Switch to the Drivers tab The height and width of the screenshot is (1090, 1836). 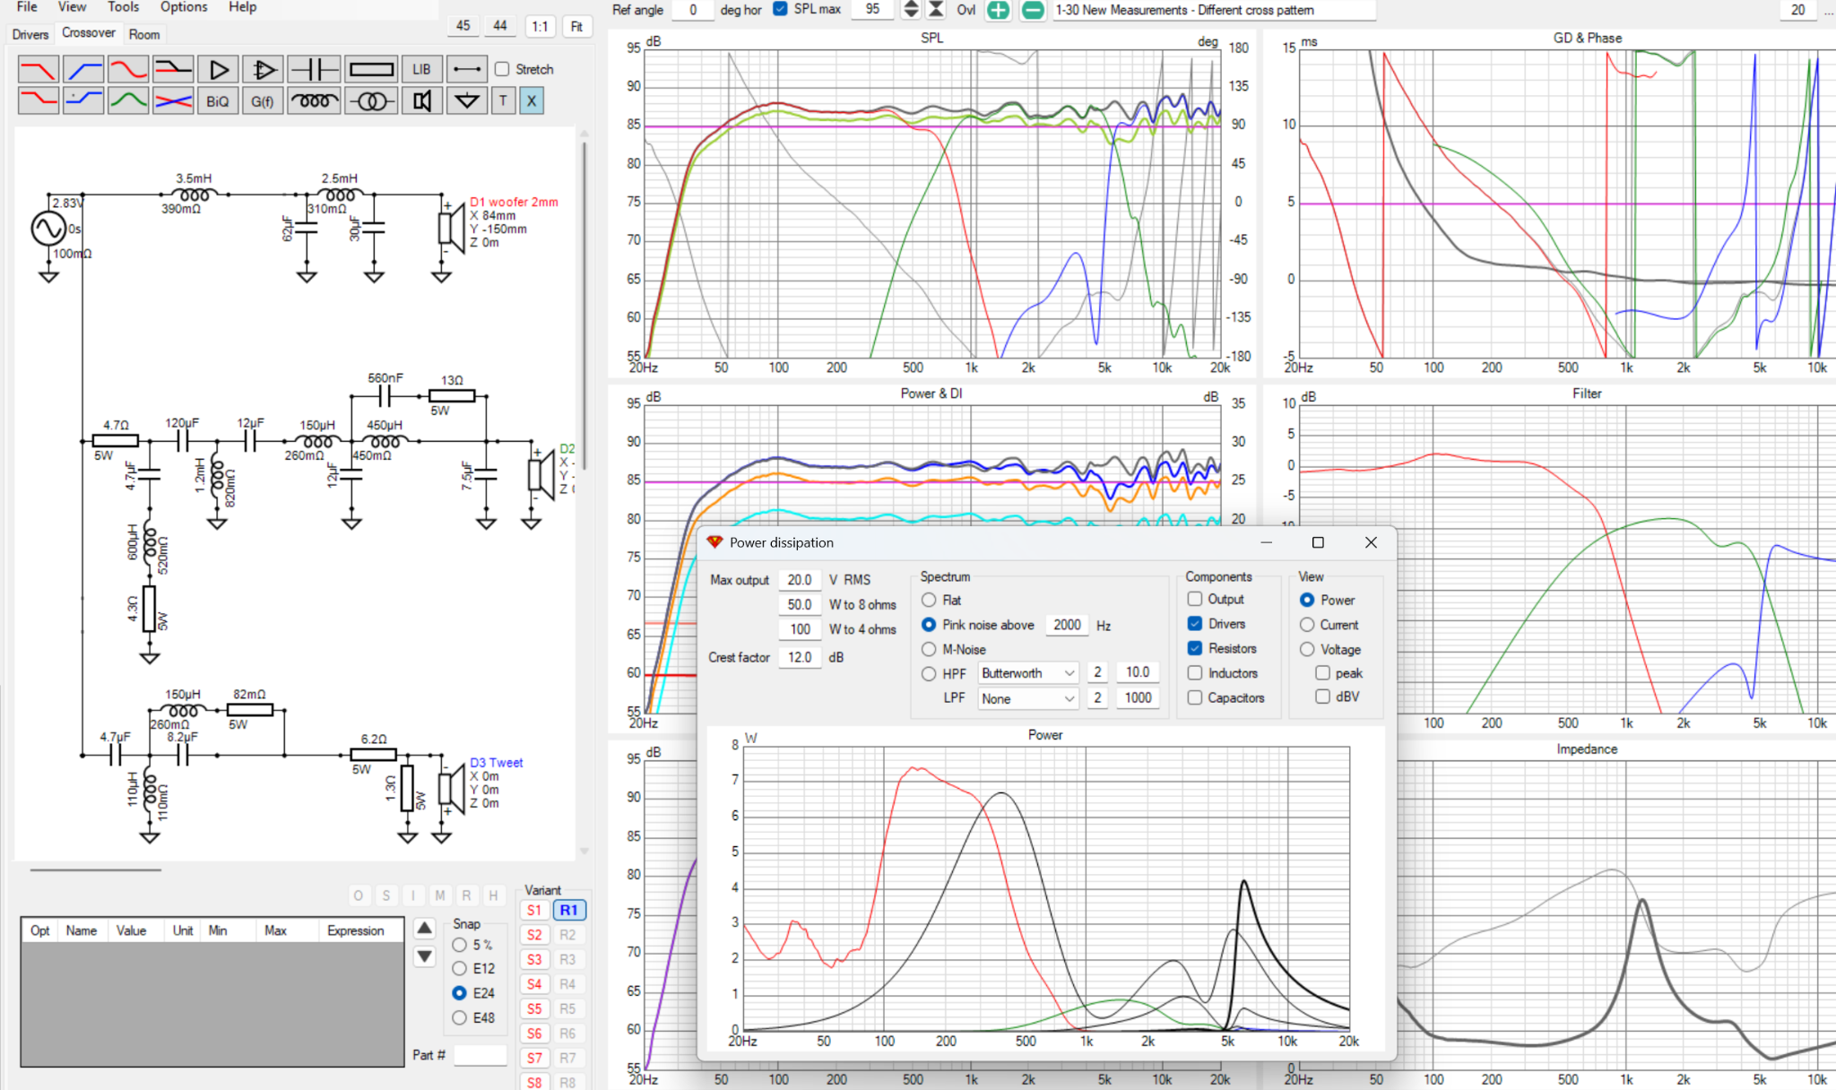[x=30, y=34]
